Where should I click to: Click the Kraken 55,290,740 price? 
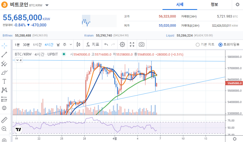[x=104, y=35]
